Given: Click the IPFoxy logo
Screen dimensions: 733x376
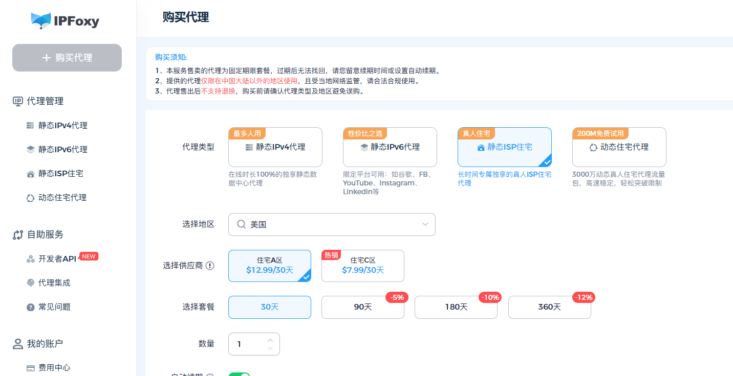Looking at the screenshot, I should [x=66, y=21].
